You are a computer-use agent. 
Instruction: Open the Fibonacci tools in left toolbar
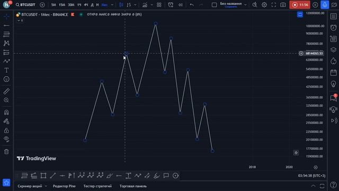(6, 34)
